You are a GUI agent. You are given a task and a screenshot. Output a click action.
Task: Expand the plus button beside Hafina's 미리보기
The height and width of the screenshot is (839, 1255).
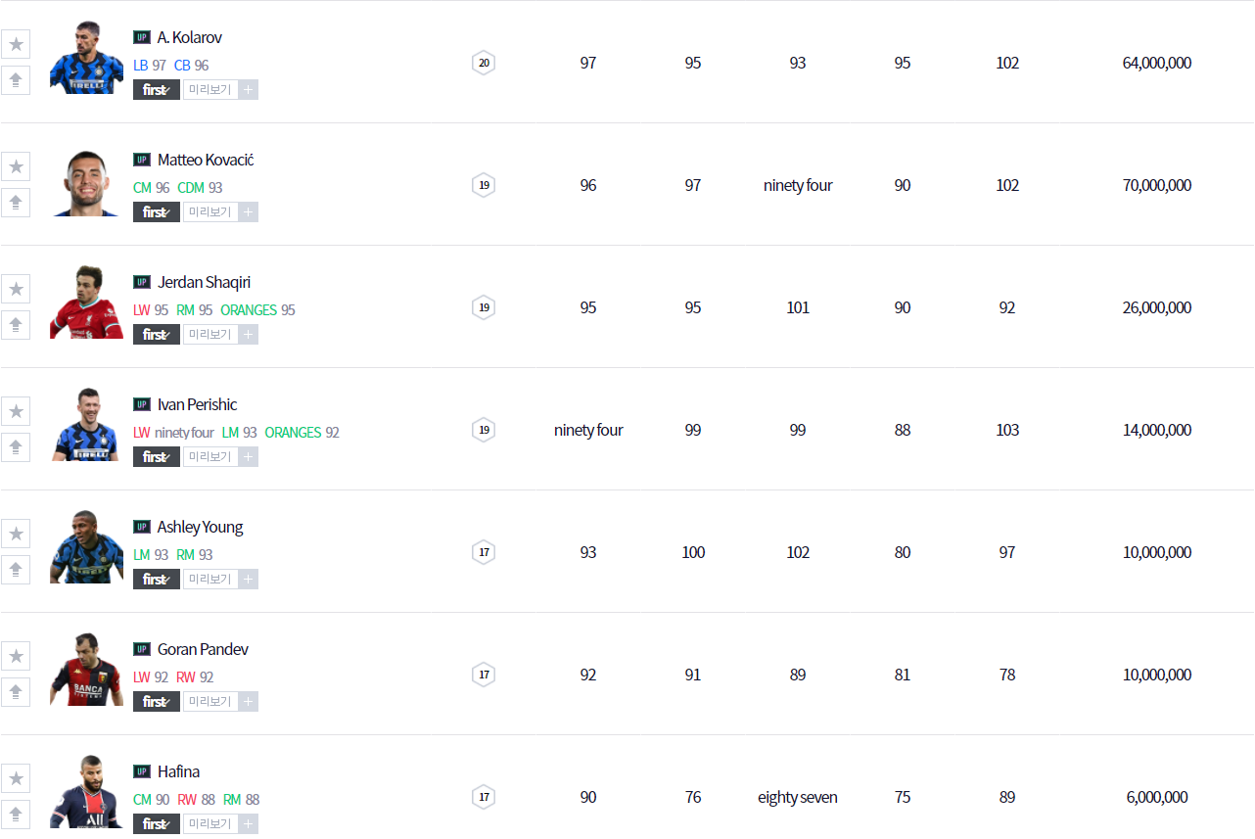click(249, 824)
